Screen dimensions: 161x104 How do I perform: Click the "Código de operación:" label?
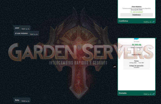136,66
